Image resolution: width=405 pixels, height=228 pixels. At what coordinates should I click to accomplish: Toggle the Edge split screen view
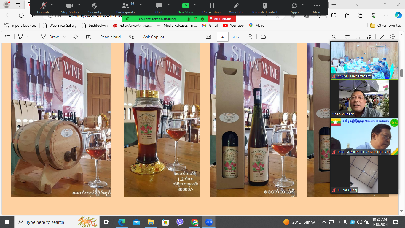point(334,15)
